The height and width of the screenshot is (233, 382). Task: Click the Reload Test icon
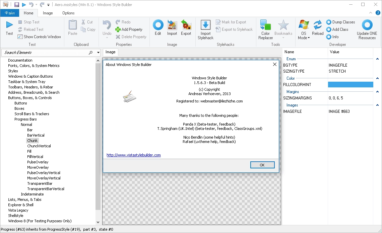20,29
